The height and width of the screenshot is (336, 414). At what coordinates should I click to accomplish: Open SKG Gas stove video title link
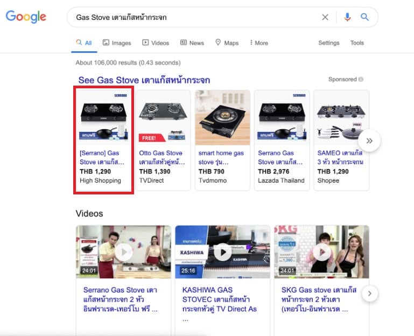(319, 299)
